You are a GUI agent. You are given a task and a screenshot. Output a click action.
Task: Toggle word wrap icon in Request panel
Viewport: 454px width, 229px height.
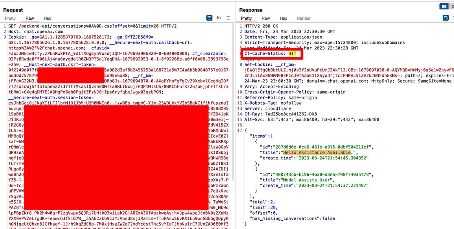[x=209, y=18]
